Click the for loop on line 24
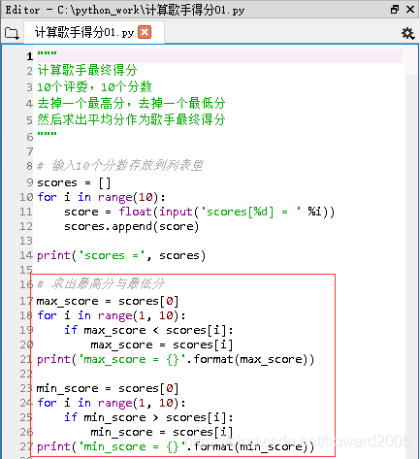420x459 pixels. click(x=112, y=403)
